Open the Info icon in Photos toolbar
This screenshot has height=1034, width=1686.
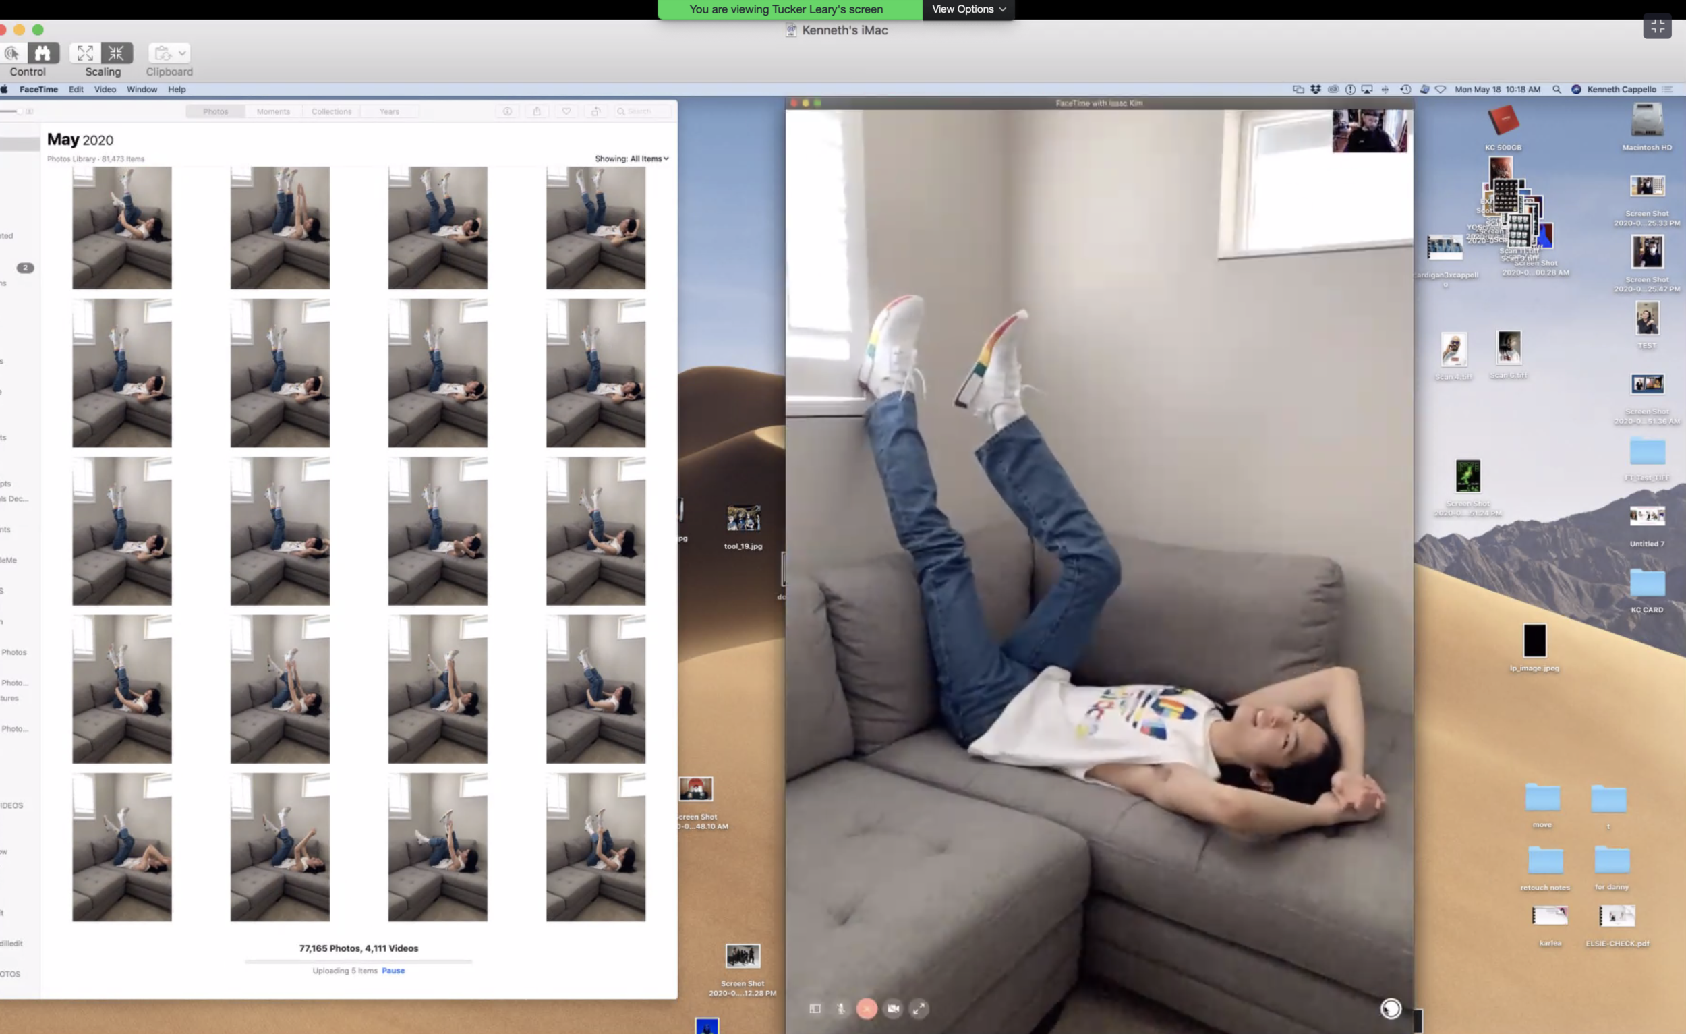pyautogui.click(x=507, y=111)
